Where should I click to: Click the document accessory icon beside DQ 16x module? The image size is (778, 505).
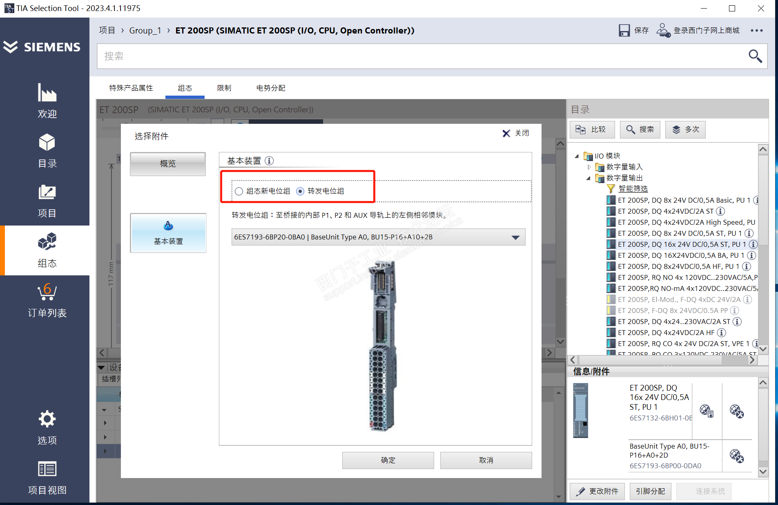coord(707,411)
